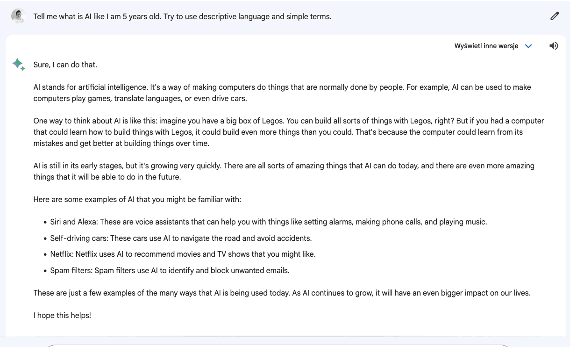Click the 'I hope this helps!' closing line

pos(62,316)
